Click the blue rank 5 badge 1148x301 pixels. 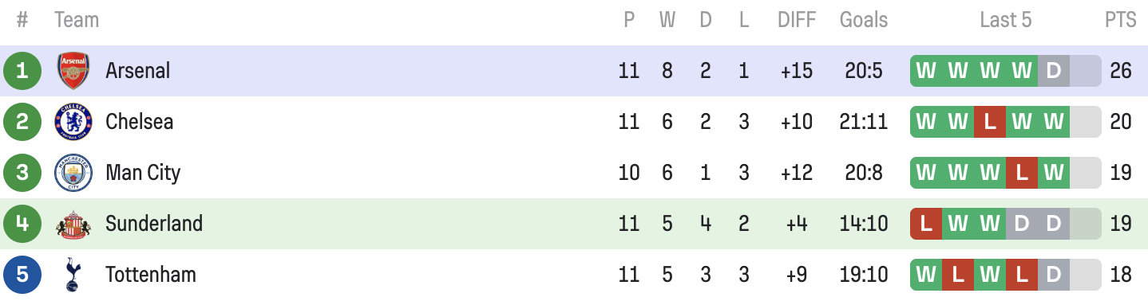pos(22,275)
